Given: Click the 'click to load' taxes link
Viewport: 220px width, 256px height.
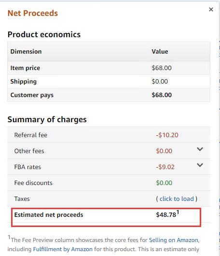Looking at the screenshot, I should tap(177, 199).
